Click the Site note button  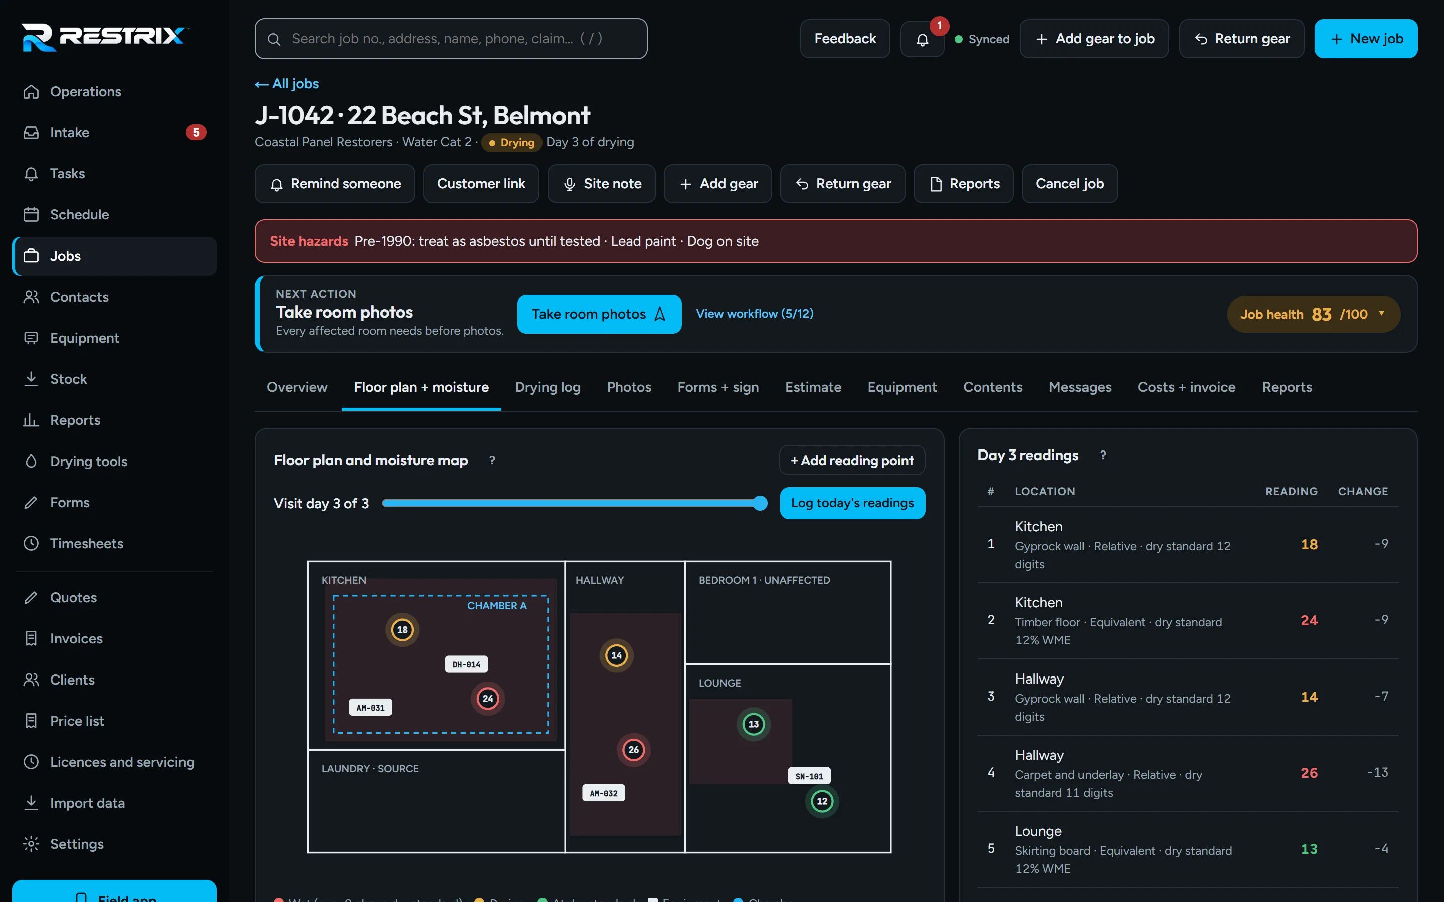[x=602, y=184]
